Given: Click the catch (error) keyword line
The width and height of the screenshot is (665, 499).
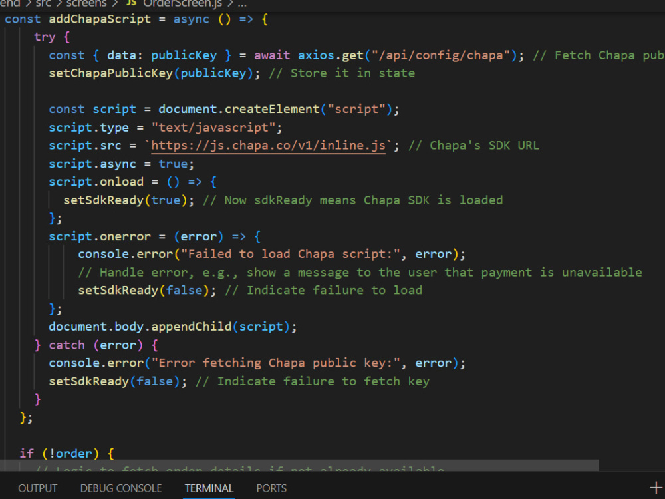Looking at the screenshot, I should click(x=96, y=345).
